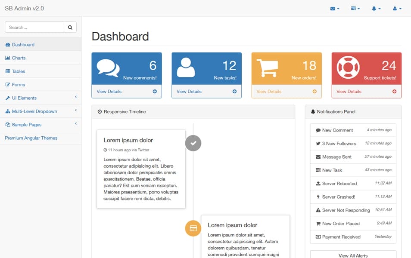The height and width of the screenshot is (258, 411).
Task: Open the messages envelope icon dropdown
Action: (333, 8)
